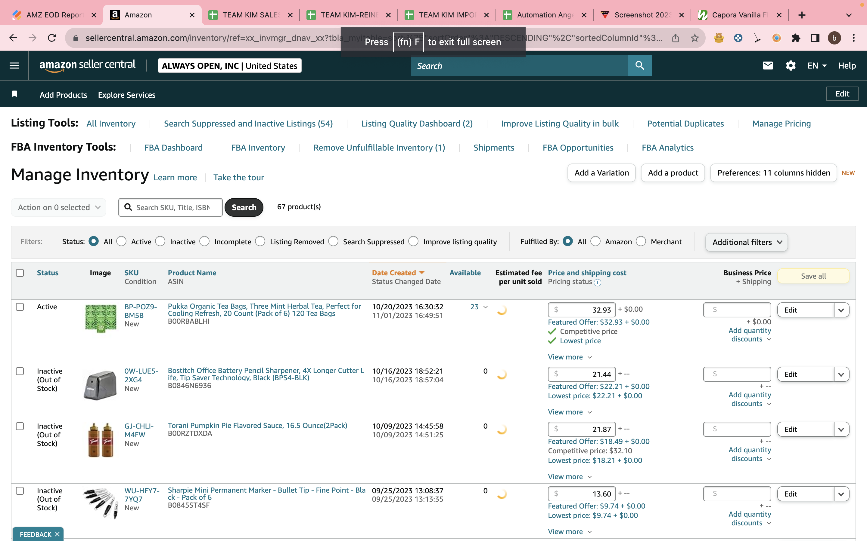Open the Edit dropdown arrow for Bostitch row

(841, 374)
